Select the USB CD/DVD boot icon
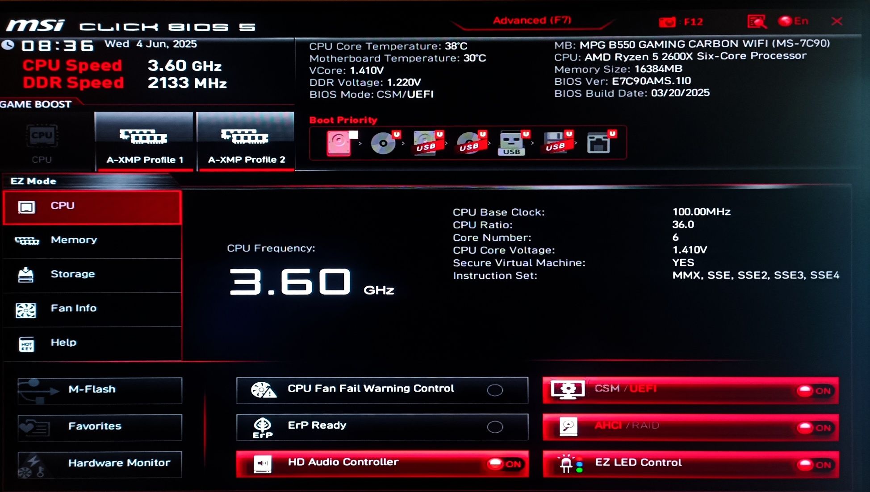The height and width of the screenshot is (492, 870). tap(471, 143)
